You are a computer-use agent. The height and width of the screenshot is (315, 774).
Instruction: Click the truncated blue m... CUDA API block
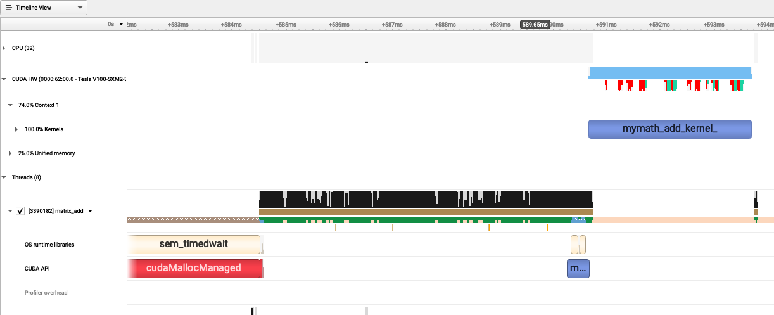click(x=578, y=268)
